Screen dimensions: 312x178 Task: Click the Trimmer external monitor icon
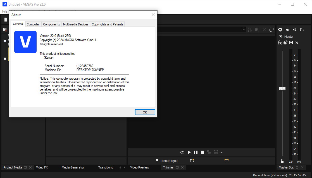pyautogui.click(x=271, y=30)
